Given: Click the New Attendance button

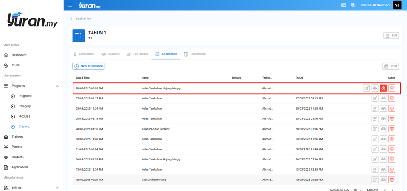Looking at the screenshot, I should 88,66.
